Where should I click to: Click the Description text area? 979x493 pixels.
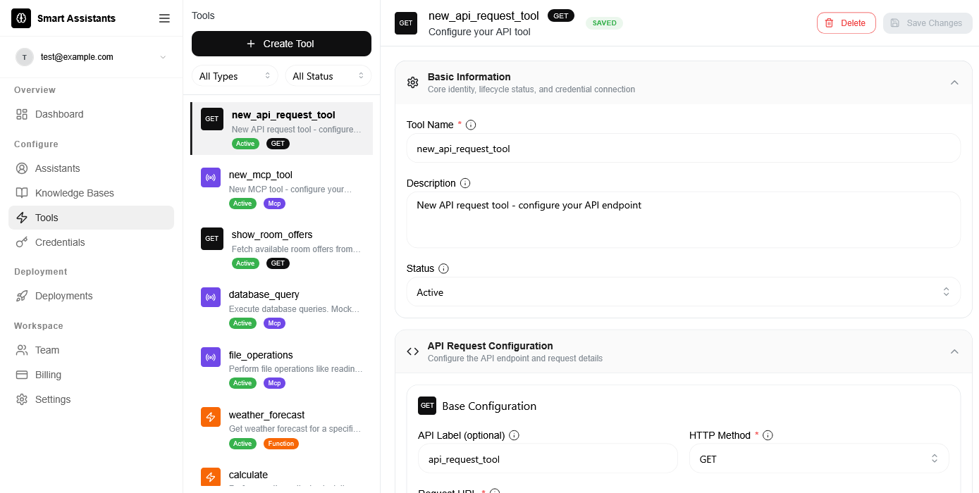coord(684,220)
